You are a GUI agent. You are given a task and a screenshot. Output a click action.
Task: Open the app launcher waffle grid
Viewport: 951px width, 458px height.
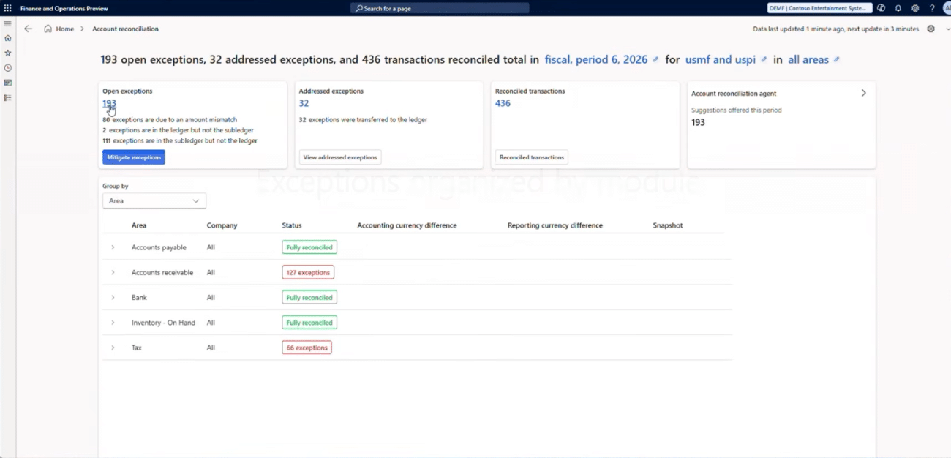point(7,8)
